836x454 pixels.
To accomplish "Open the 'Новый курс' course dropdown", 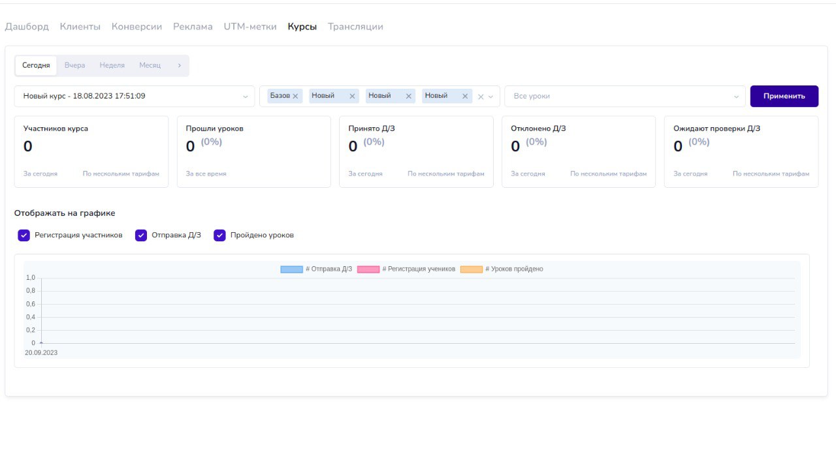I will (x=135, y=97).
